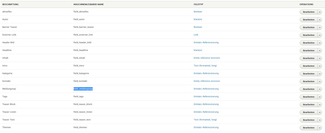Expand operations arrow for Externer Link row
325x133 pixels.
(x=320, y=35)
